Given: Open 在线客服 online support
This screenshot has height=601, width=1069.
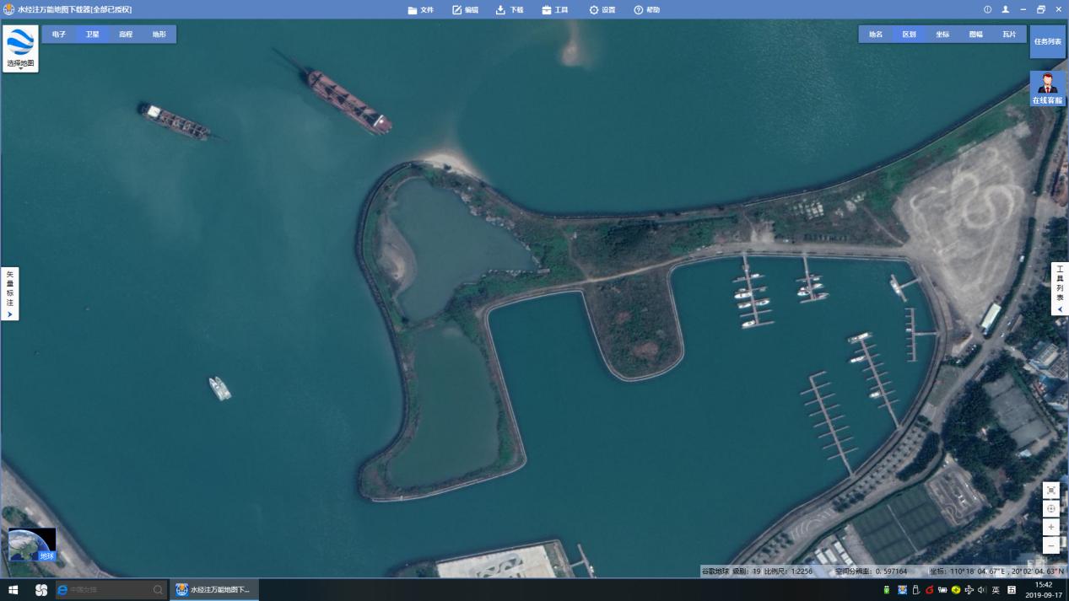Looking at the screenshot, I should [1047, 89].
